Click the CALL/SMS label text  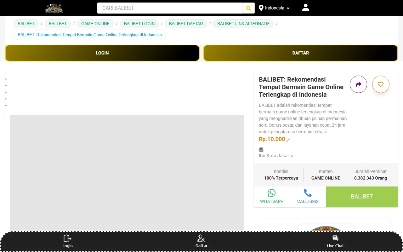(x=308, y=201)
